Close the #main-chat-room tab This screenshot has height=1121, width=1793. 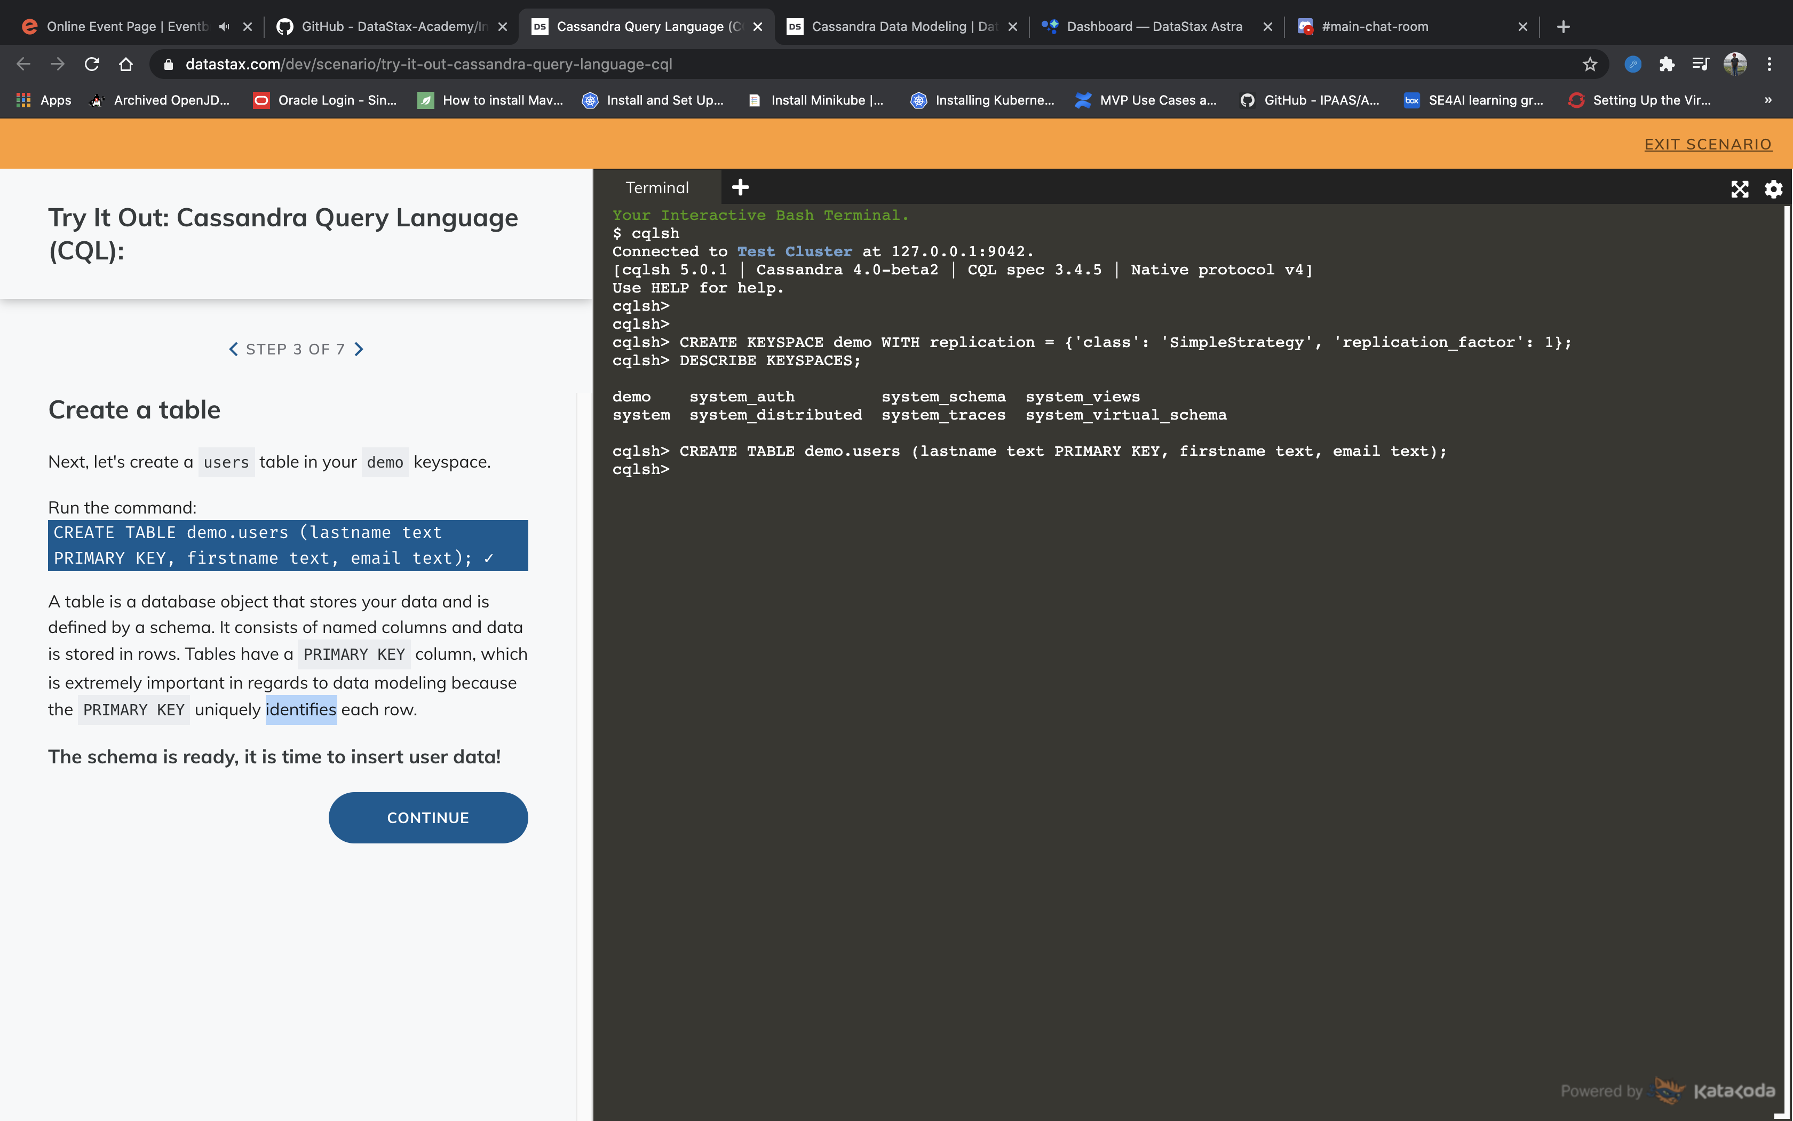1522,27
